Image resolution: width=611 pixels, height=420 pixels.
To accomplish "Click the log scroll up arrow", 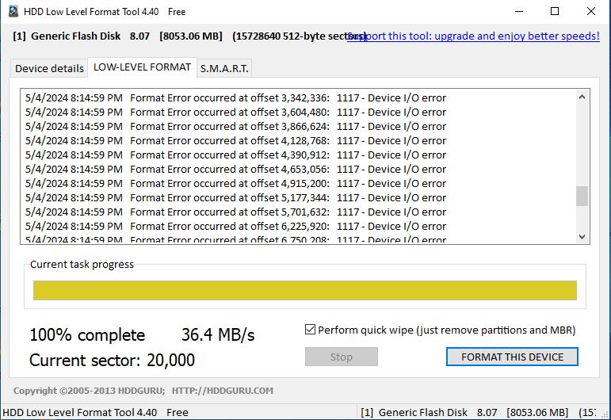I will pyautogui.click(x=582, y=97).
